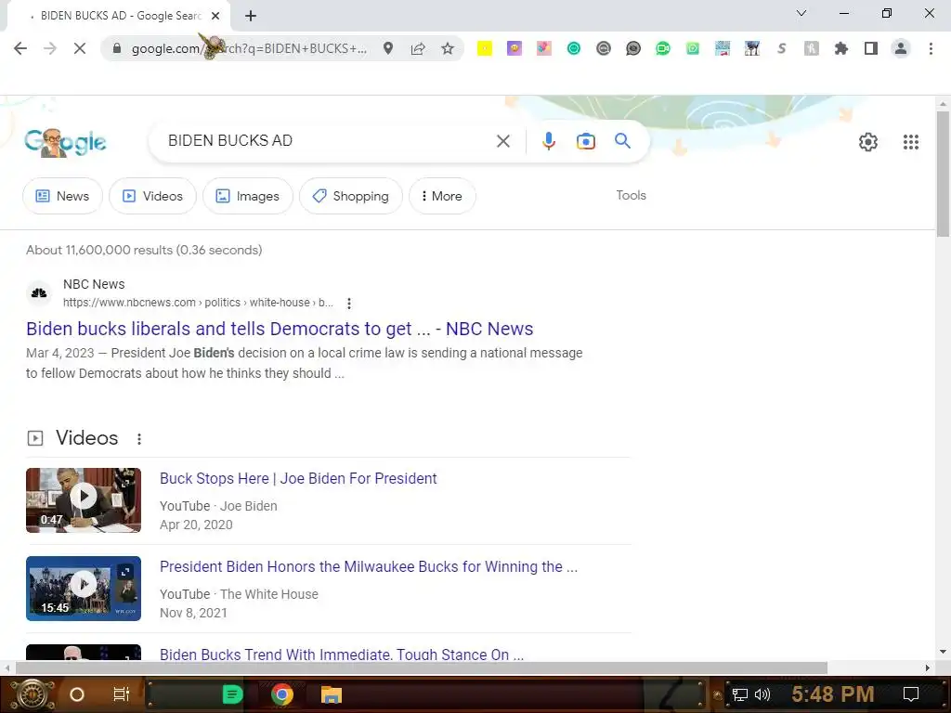Image resolution: width=951 pixels, height=713 pixels.
Task: Close the BIDEN BUCKS AD tab
Action: click(215, 16)
